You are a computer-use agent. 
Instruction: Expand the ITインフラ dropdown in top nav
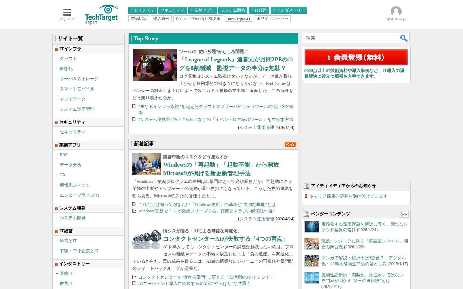pyautogui.click(x=142, y=10)
